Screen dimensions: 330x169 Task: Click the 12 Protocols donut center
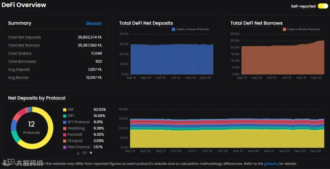(x=32, y=127)
